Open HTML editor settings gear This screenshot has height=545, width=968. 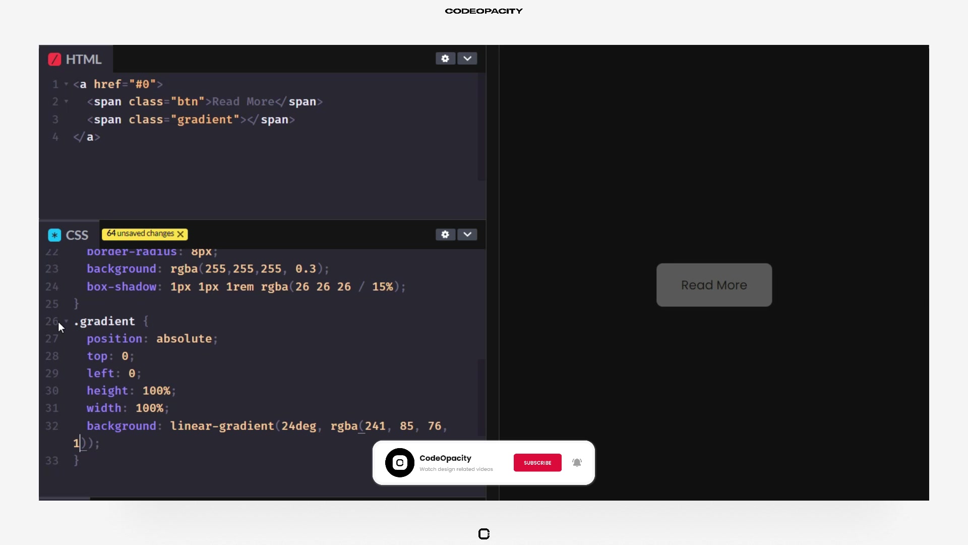pos(445,59)
